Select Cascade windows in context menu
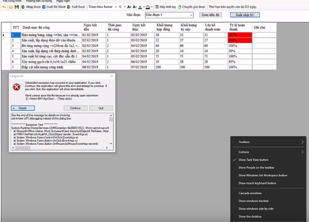The image size is (309, 222). pos(268,193)
